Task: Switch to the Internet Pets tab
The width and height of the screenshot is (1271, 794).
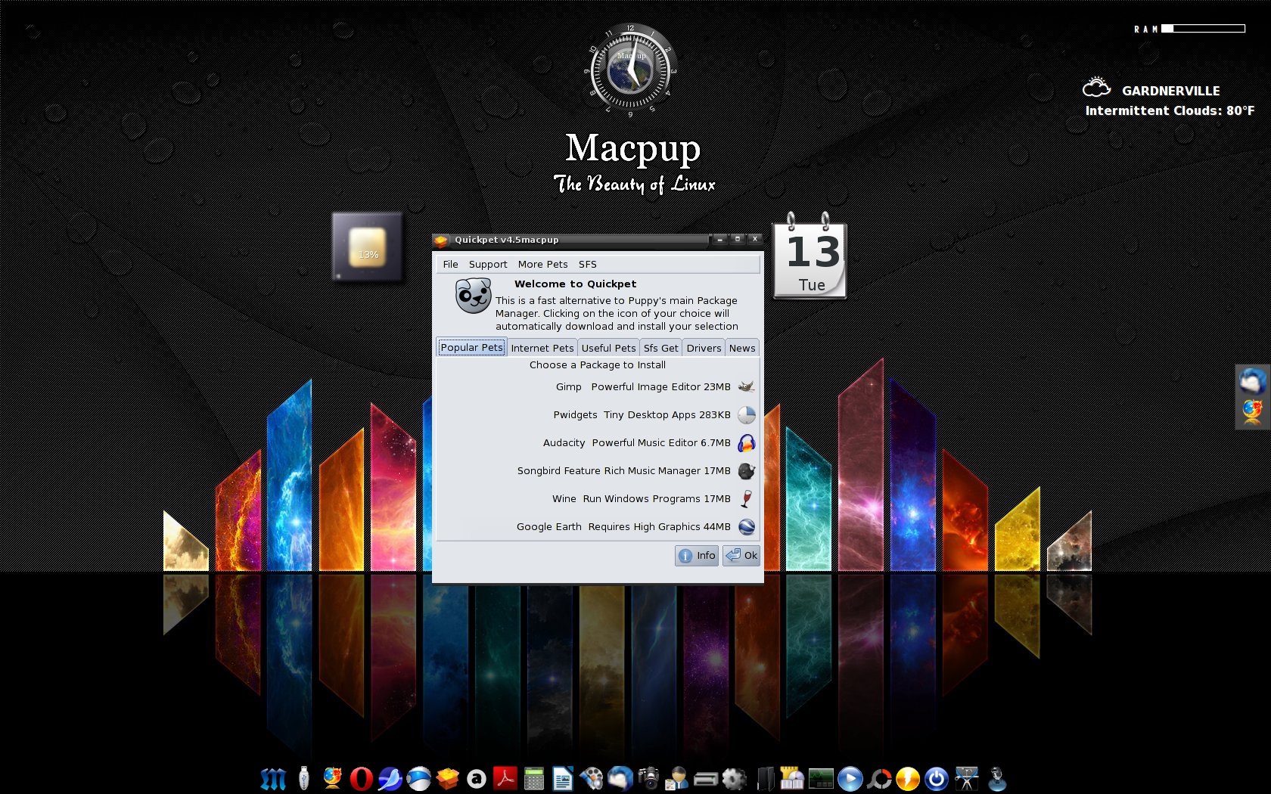Action: coord(542,348)
